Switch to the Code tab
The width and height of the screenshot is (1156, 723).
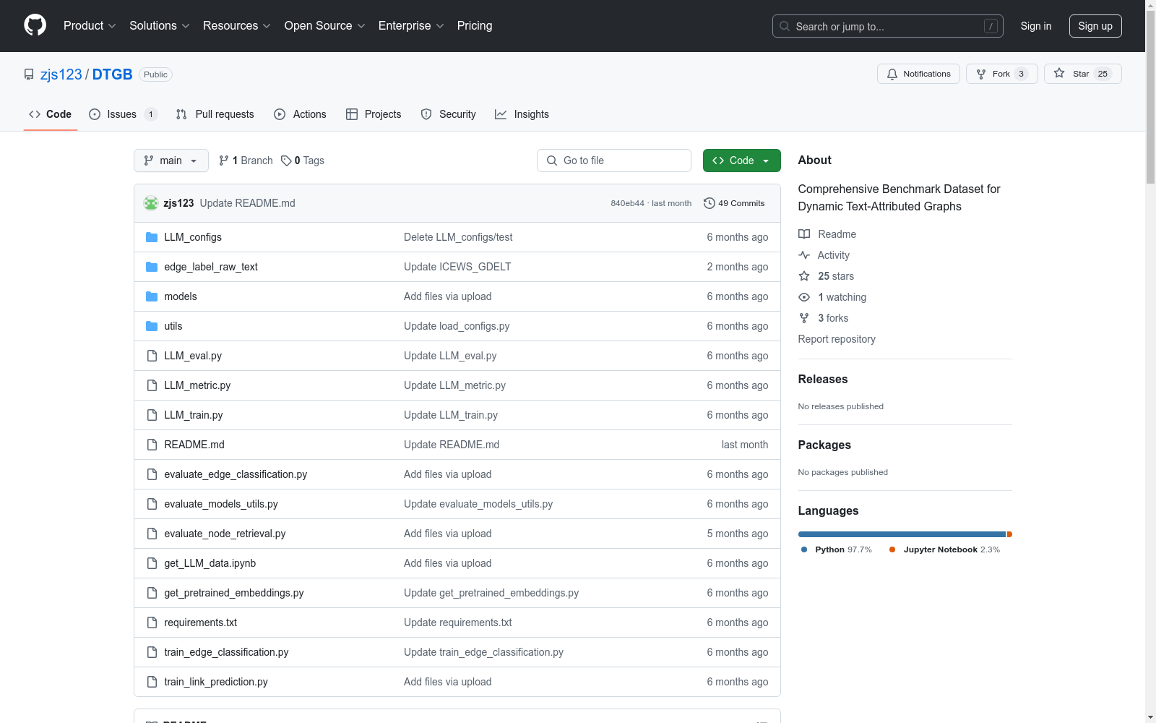pos(51,114)
